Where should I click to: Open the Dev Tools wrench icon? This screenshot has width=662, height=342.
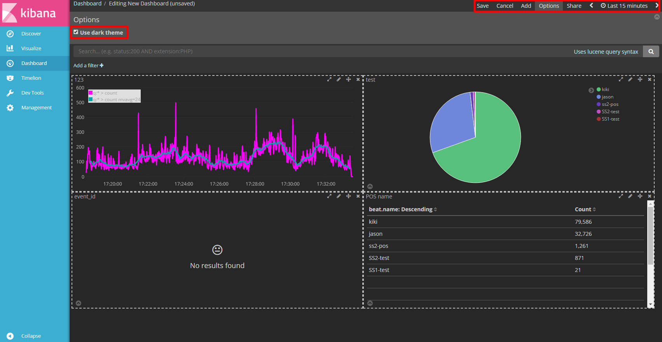pyautogui.click(x=10, y=93)
